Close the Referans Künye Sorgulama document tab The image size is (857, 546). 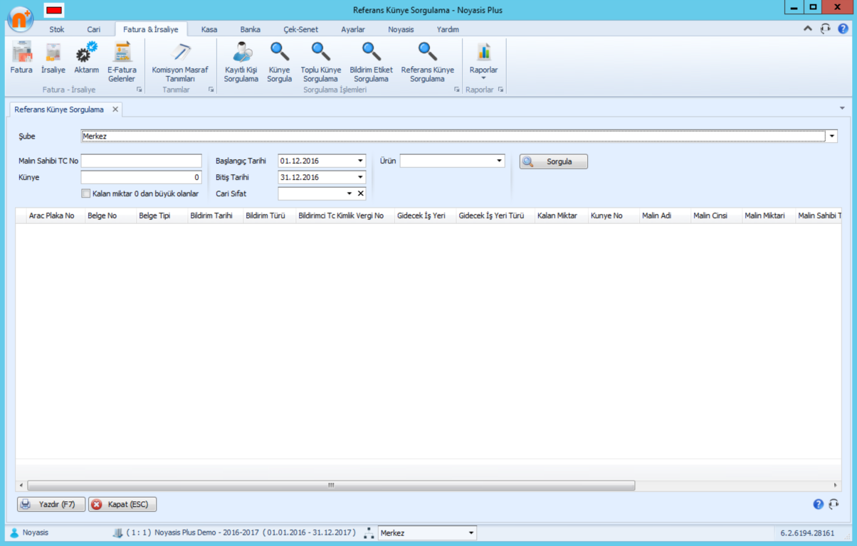click(x=115, y=109)
